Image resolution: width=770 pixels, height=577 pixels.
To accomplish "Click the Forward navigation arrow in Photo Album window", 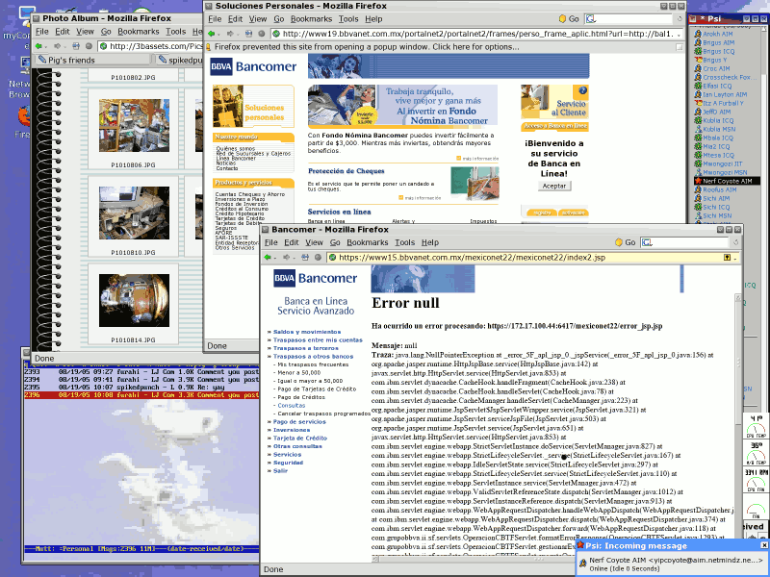I will 57,46.
